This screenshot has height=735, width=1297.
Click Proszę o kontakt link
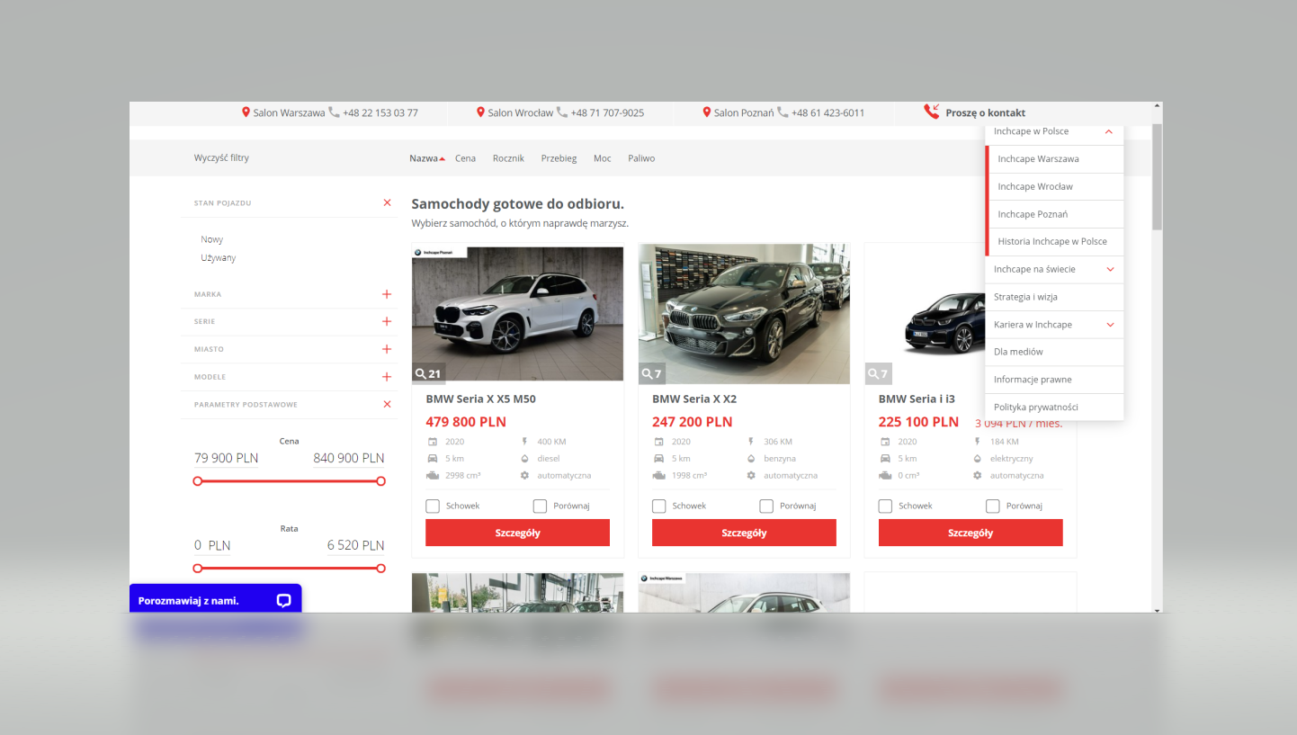(986, 113)
